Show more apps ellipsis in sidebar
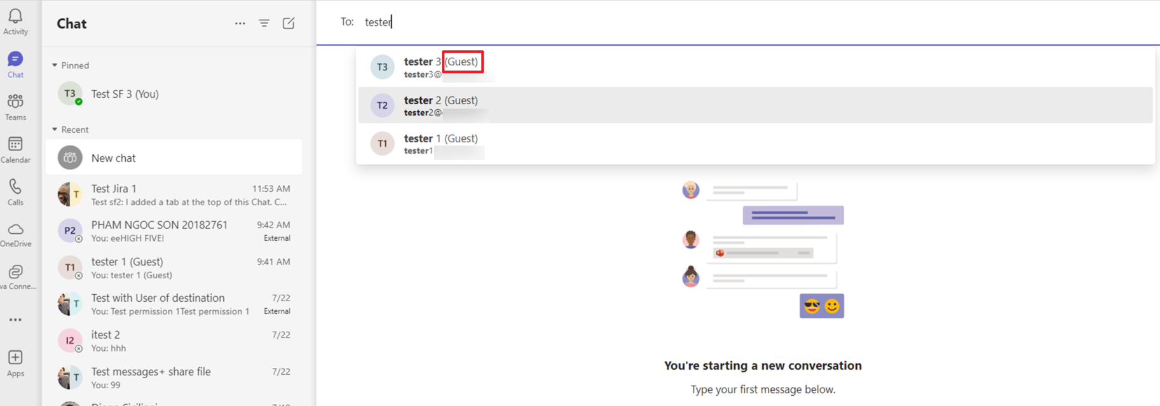The width and height of the screenshot is (1160, 406). pos(15,320)
